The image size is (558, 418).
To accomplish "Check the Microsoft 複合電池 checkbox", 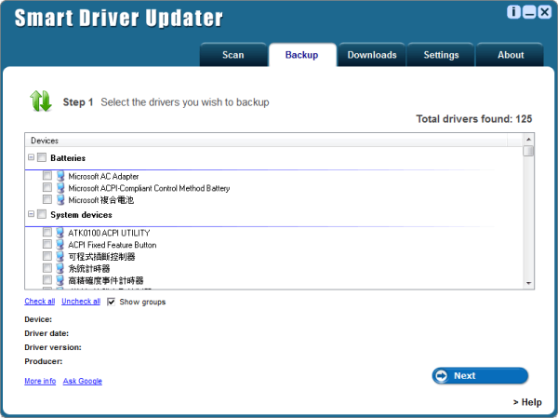I will 47,199.
